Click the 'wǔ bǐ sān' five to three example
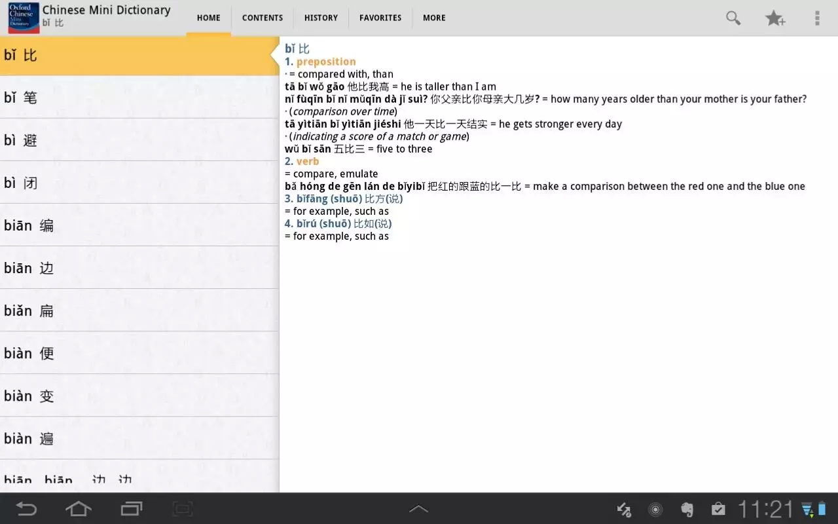 359,149
